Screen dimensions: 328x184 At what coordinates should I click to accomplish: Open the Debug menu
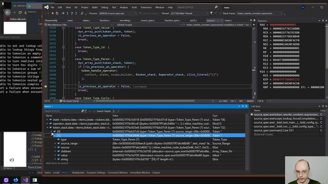(x=105, y=7)
